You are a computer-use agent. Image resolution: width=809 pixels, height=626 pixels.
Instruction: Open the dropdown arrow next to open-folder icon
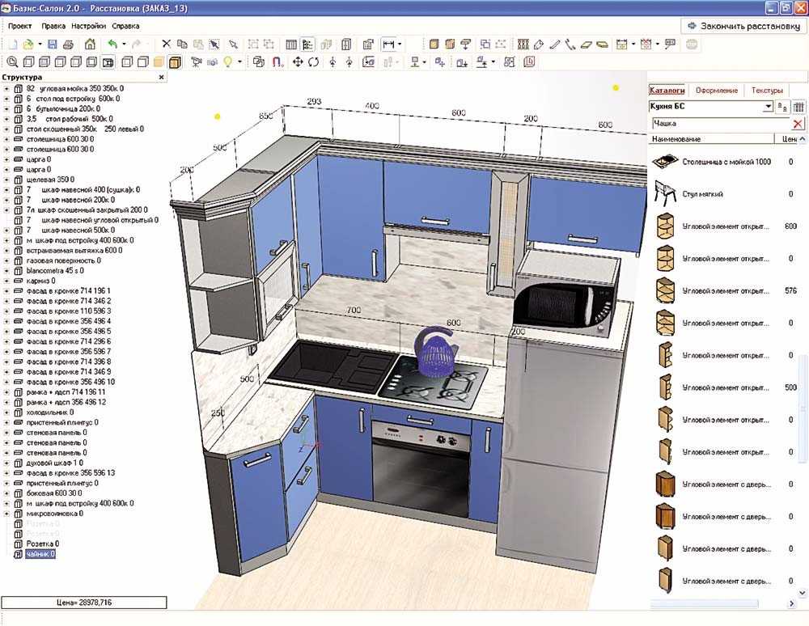40,44
